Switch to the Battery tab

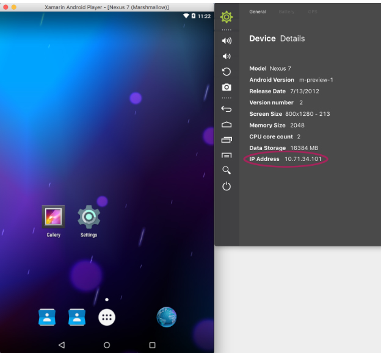286,12
